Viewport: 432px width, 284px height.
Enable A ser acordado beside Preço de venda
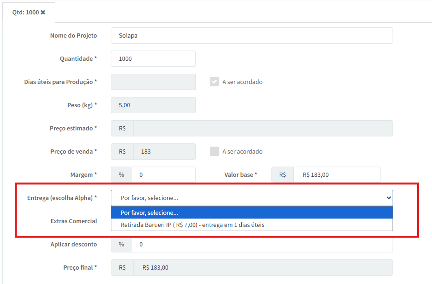tap(214, 152)
